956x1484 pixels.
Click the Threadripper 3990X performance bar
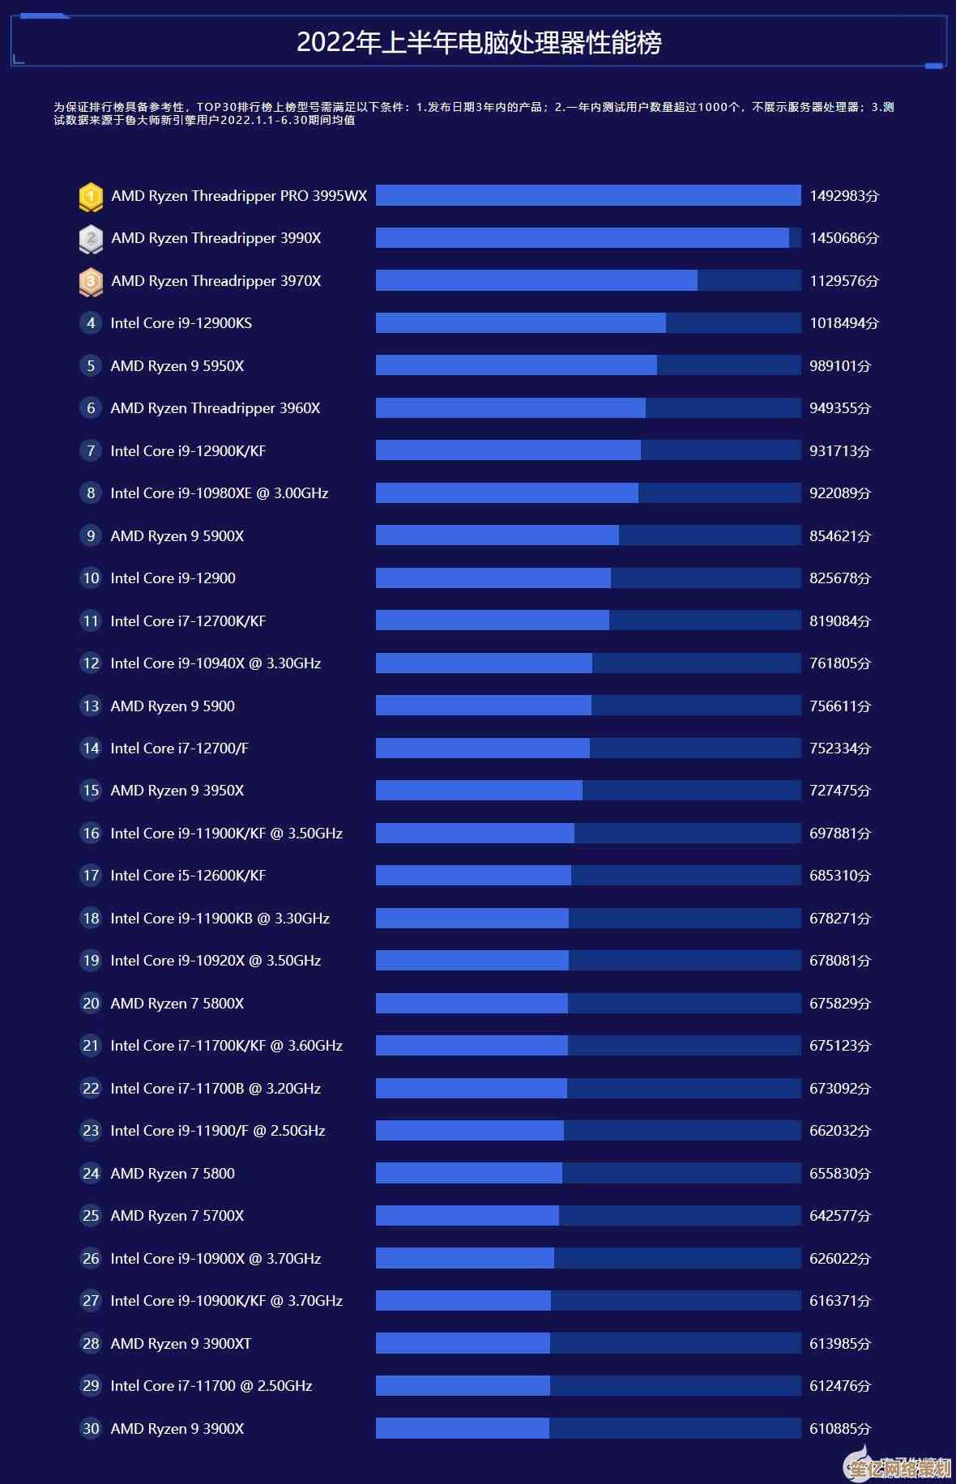pos(582,238)
